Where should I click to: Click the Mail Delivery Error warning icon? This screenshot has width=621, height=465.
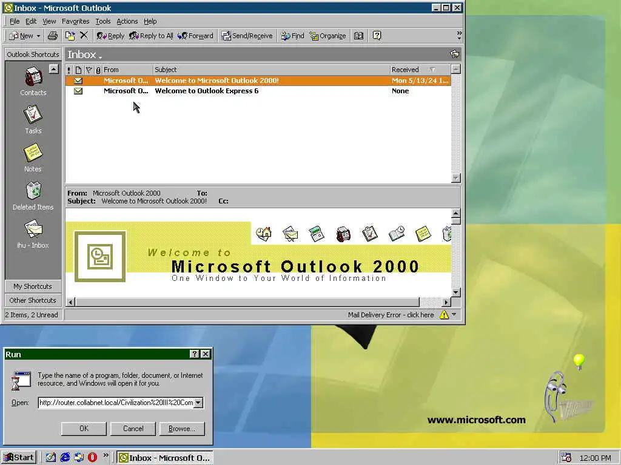pyautogui.click(x=444, y=315)
